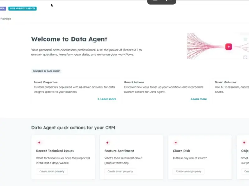Click Create button on the partially visible fourth card
This screenshot has height=186, width=249.
coord(246,171)
